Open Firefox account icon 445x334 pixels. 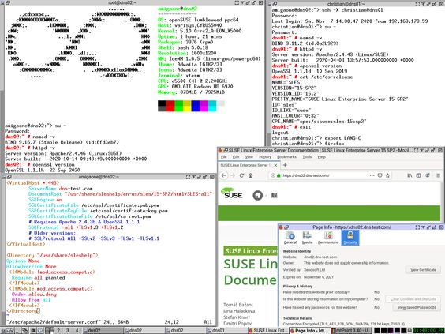tap(428, 175)
